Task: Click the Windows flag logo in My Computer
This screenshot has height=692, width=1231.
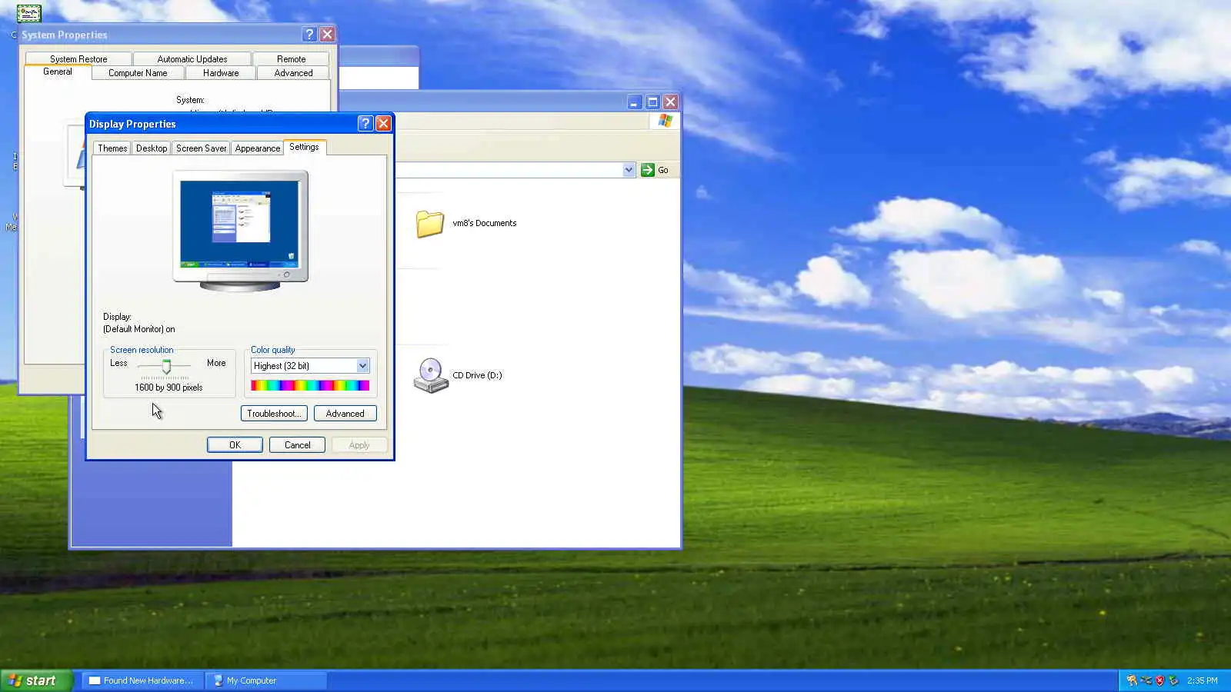Action: click(x=666, y=121)
